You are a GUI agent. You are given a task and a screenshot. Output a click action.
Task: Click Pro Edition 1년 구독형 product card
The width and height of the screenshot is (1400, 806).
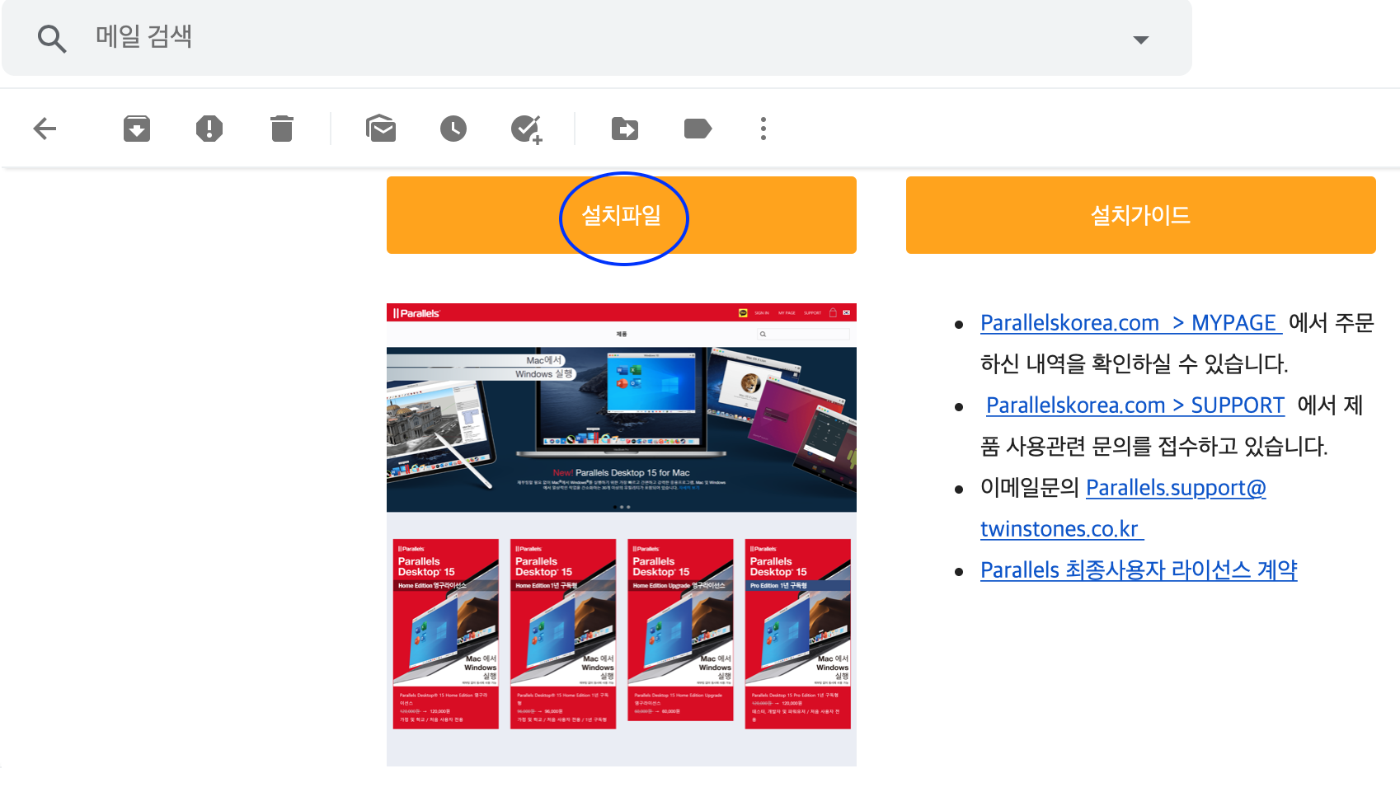[x=798, y=634]
